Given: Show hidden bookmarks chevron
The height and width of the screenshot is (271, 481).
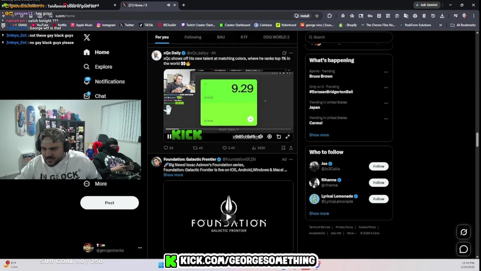Looking at the screenshot, I should click(x=440, y=25).
